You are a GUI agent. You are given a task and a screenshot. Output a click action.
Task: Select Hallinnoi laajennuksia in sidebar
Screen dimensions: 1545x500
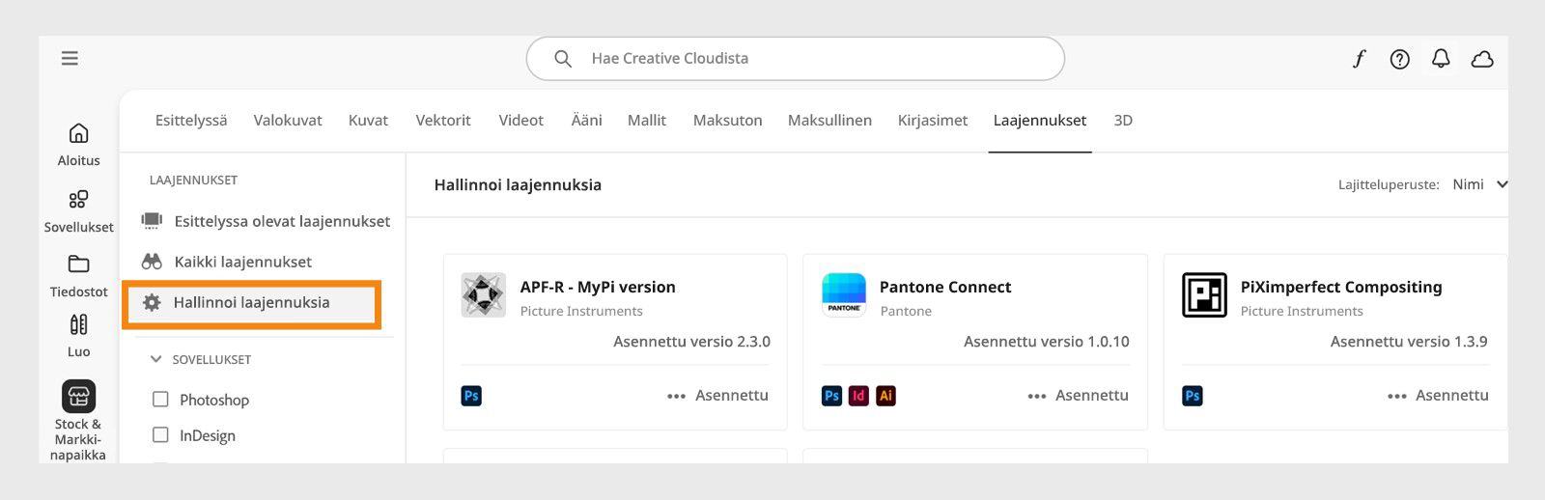click(x=251, y=303)
